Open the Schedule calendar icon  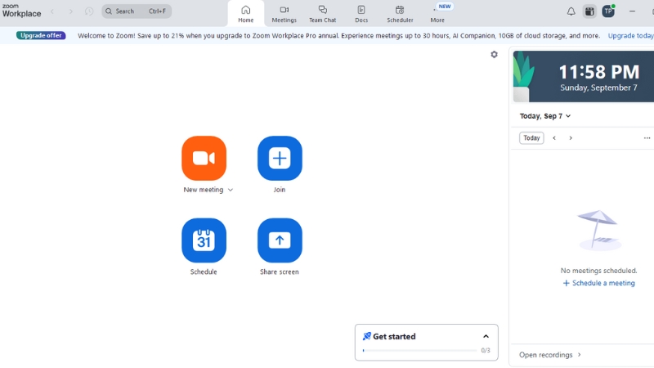pos(204,240)
